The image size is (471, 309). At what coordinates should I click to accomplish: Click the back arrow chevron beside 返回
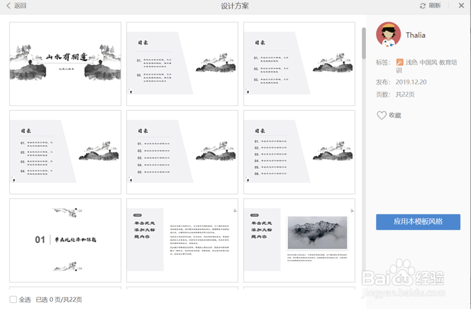pyautogui.click(x=8, y=6)
